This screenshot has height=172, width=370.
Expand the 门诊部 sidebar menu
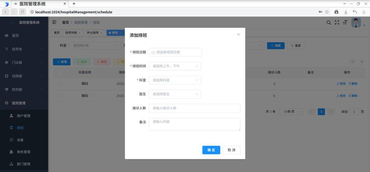[x=24, y=62]
